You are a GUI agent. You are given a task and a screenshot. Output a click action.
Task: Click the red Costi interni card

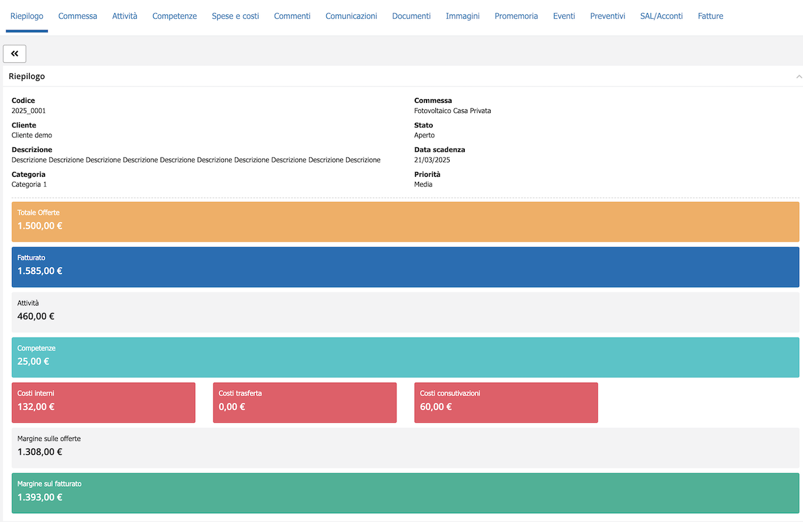[x=104, y=402]
